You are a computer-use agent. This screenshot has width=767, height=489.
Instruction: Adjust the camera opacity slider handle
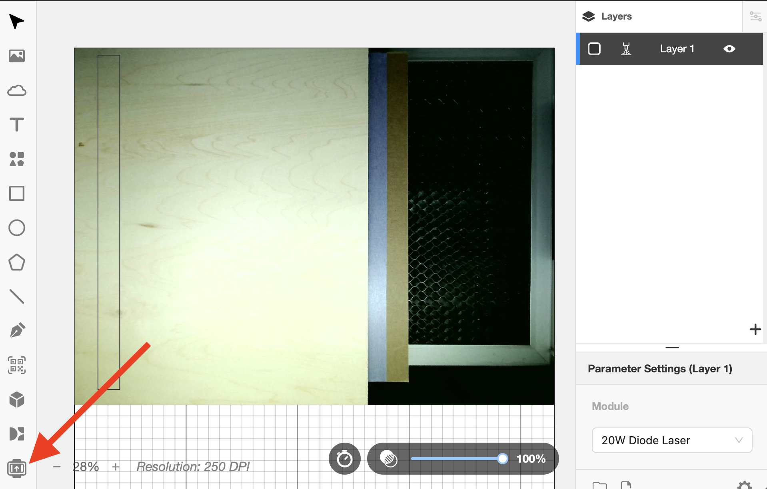tap(502, 459)
